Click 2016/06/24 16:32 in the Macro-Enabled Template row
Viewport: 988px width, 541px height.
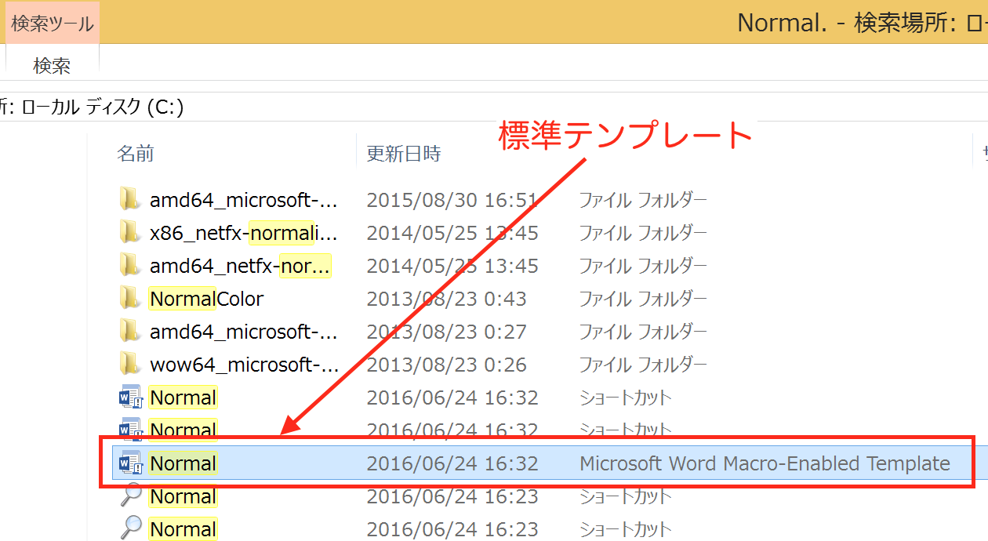click(452, 463)
